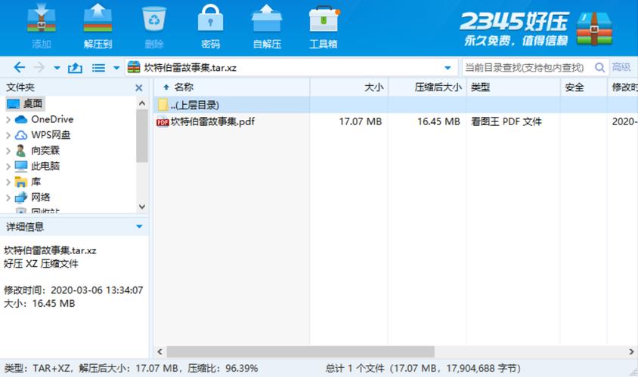Go back with the left arrow

[19, 67]
